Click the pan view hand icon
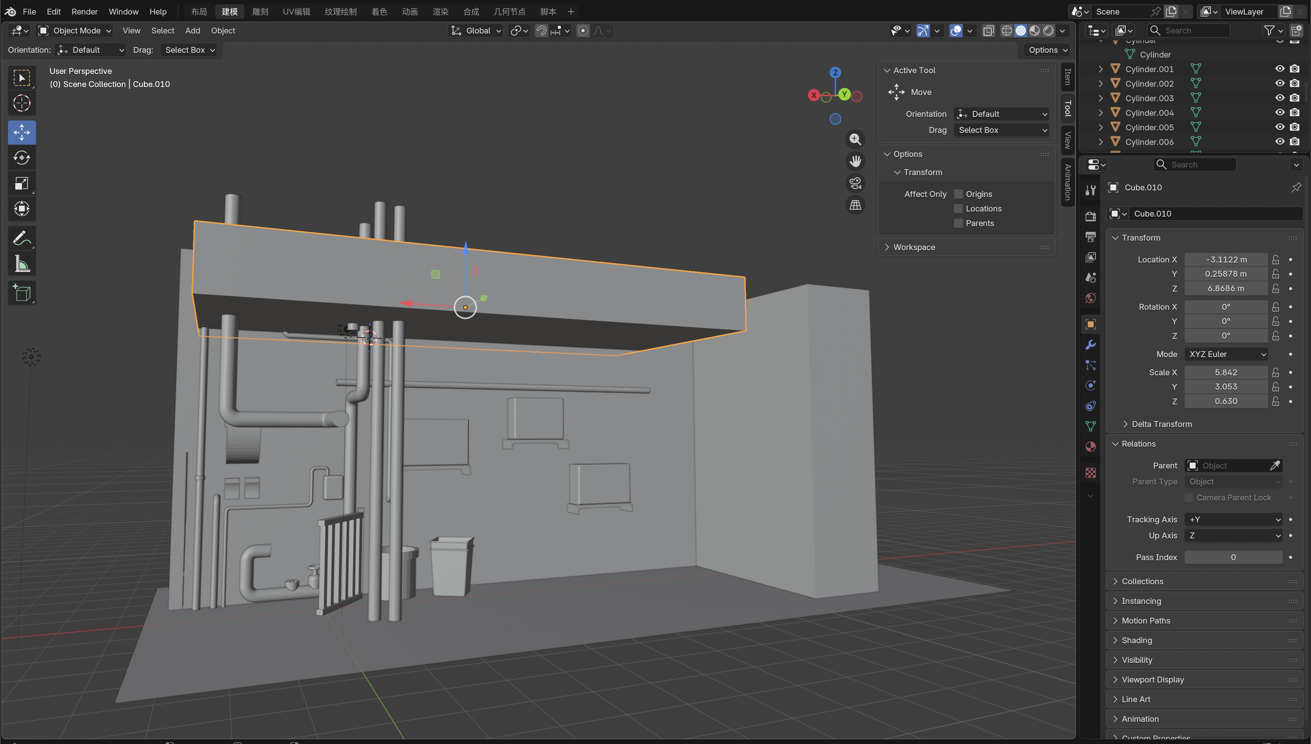Screen dimensions: 1311x744 855,161
